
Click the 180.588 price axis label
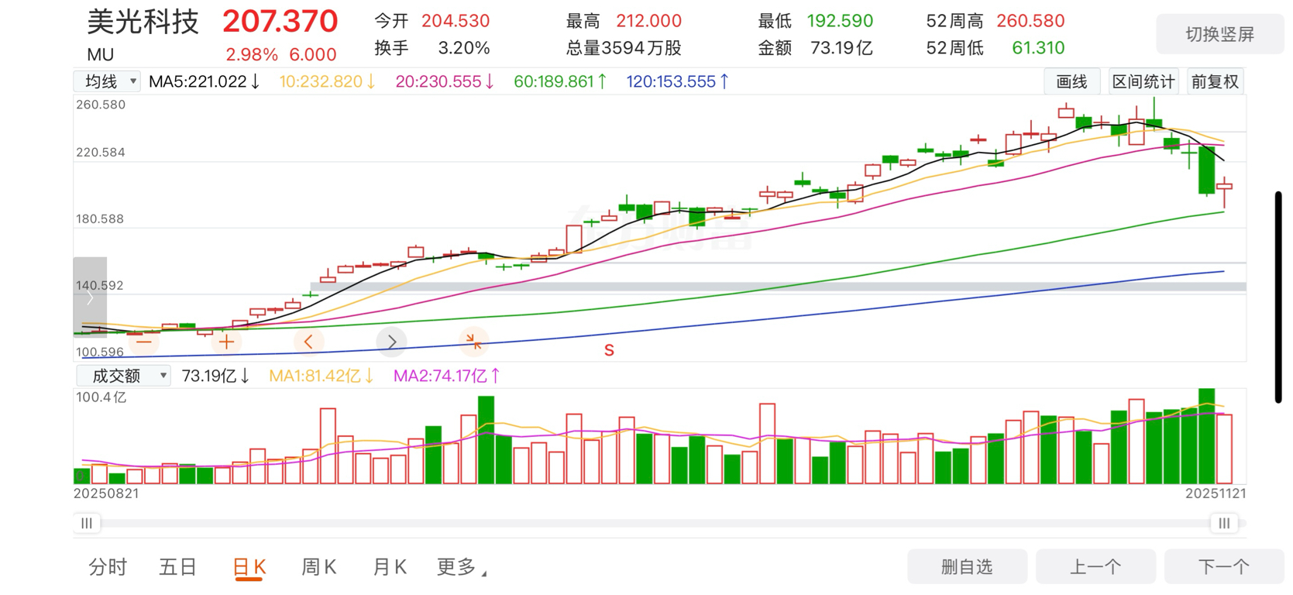100,219
